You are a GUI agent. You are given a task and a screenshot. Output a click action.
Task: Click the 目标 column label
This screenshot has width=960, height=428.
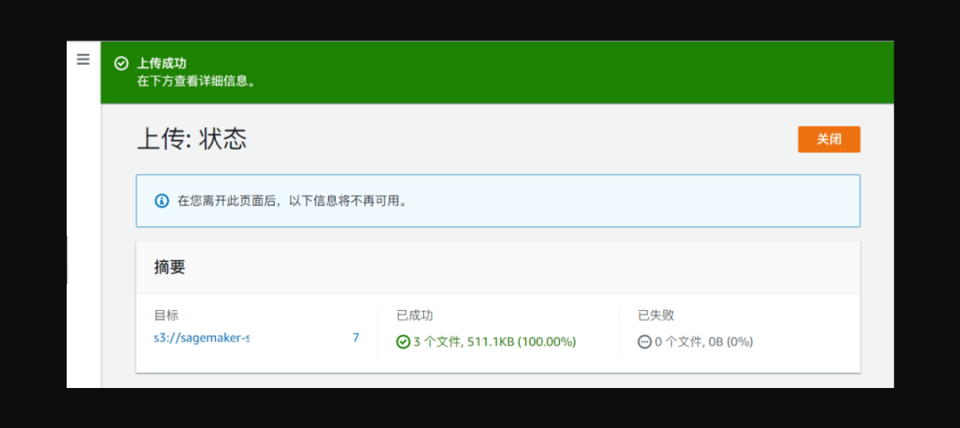(166, 315)
